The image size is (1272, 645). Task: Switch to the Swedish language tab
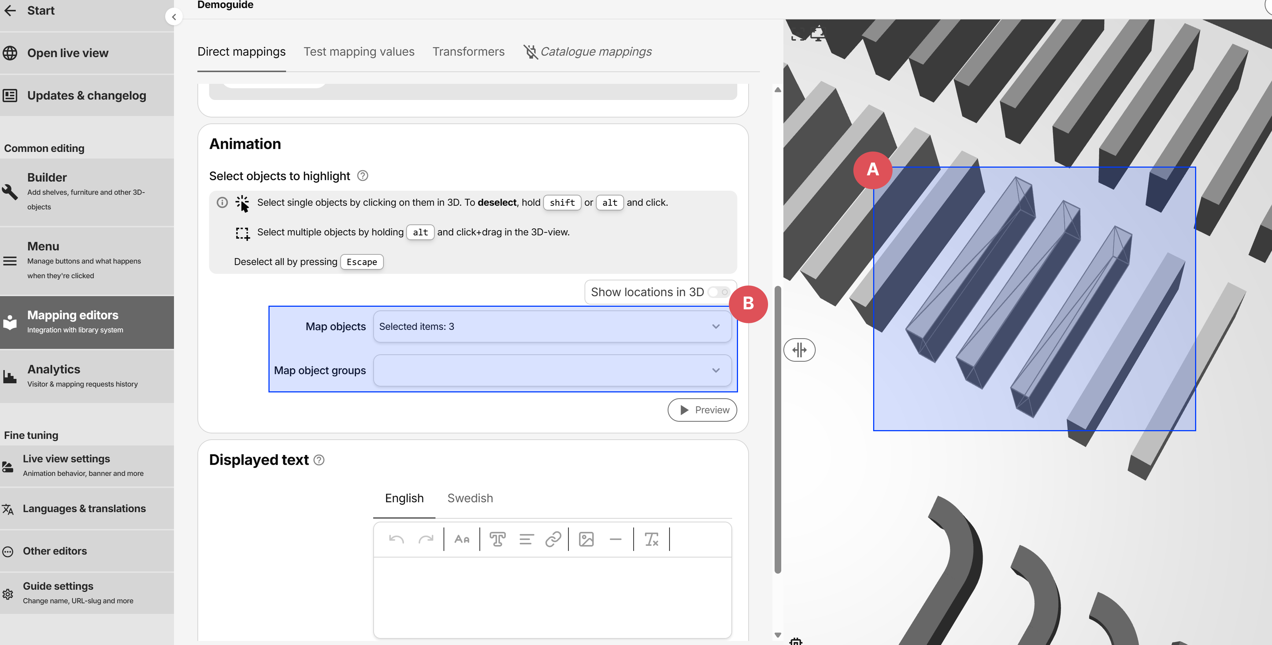coord(470,498)
